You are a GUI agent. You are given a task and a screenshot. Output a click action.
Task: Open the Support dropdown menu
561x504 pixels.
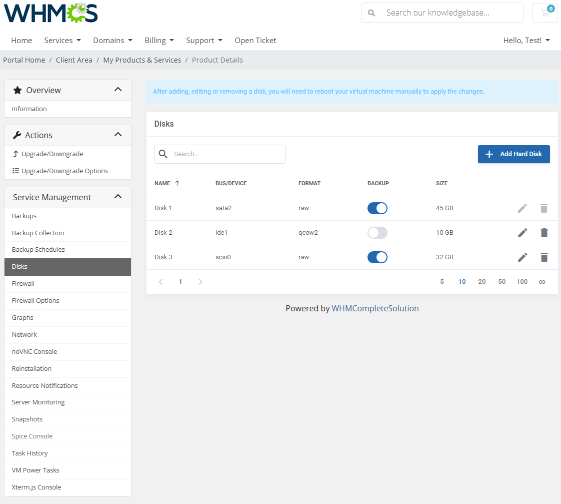pyautogui.click(x=204, y=41)
